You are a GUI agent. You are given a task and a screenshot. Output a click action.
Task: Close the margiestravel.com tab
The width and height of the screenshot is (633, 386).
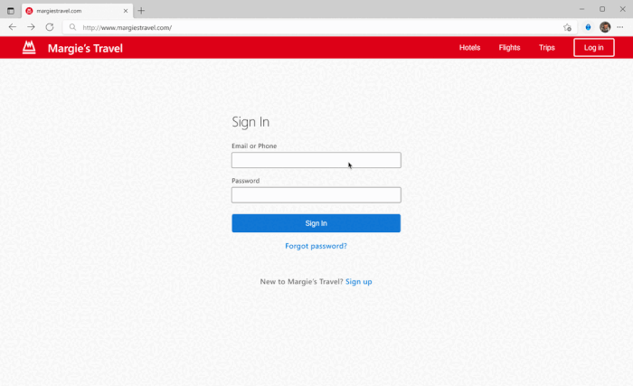(x=126, y=11)
